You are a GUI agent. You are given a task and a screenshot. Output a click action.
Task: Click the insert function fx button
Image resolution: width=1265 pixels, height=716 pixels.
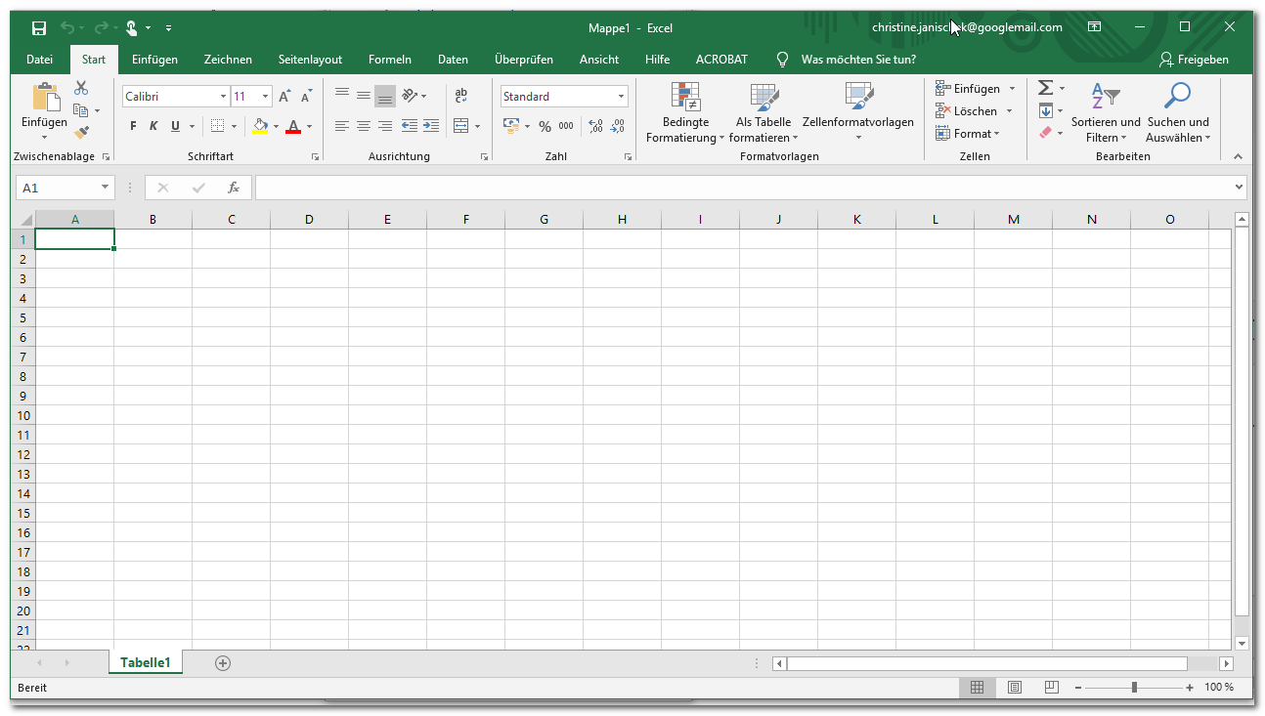click(233, 188)
